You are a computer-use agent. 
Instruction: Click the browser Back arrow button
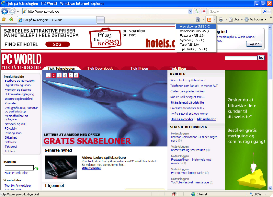point(5,11)
